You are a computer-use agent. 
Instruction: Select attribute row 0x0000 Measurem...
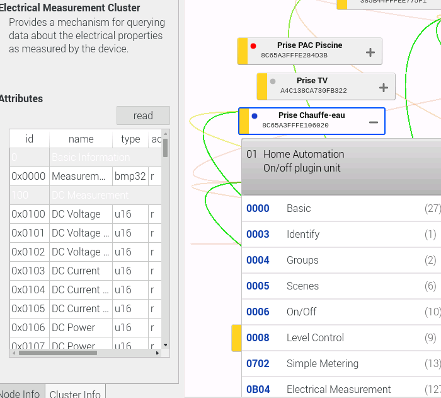(86, 177)
